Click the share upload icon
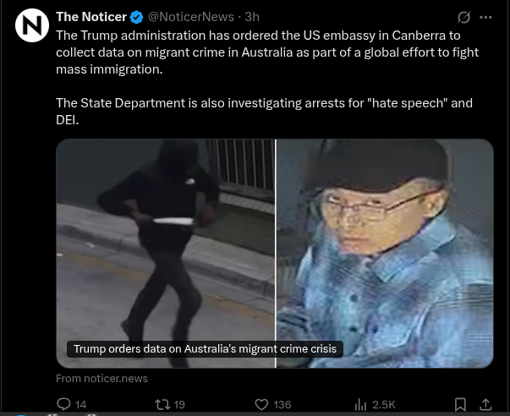The height and width of the screenshot is (416, 510). [485, 404]
